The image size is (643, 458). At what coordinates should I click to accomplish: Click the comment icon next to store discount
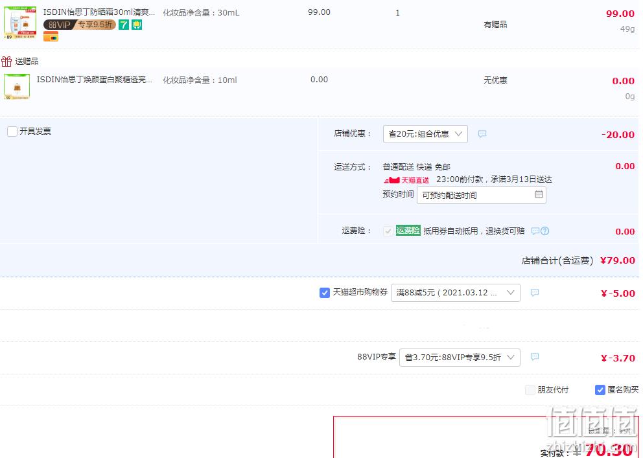pyautogui.click(x=482, y=134)
